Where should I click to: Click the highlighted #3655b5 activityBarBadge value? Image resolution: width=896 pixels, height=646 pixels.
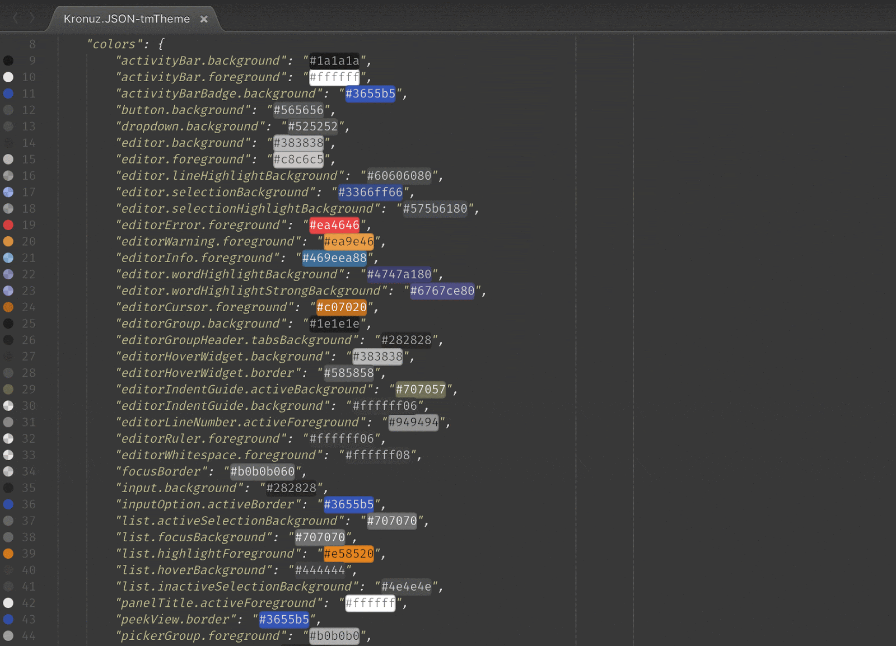point(370,93)
